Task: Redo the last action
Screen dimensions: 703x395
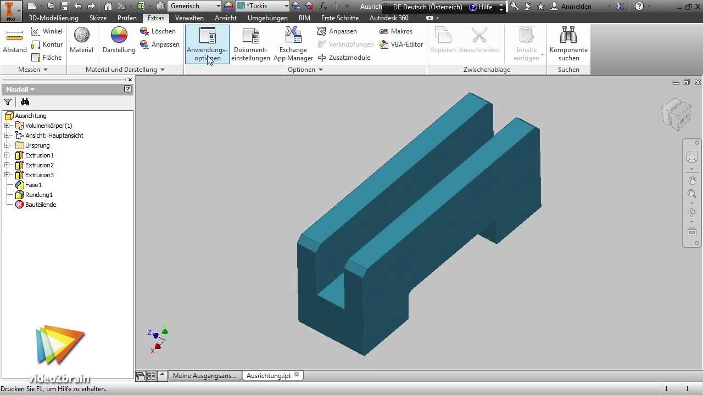Action: (91, 7)
